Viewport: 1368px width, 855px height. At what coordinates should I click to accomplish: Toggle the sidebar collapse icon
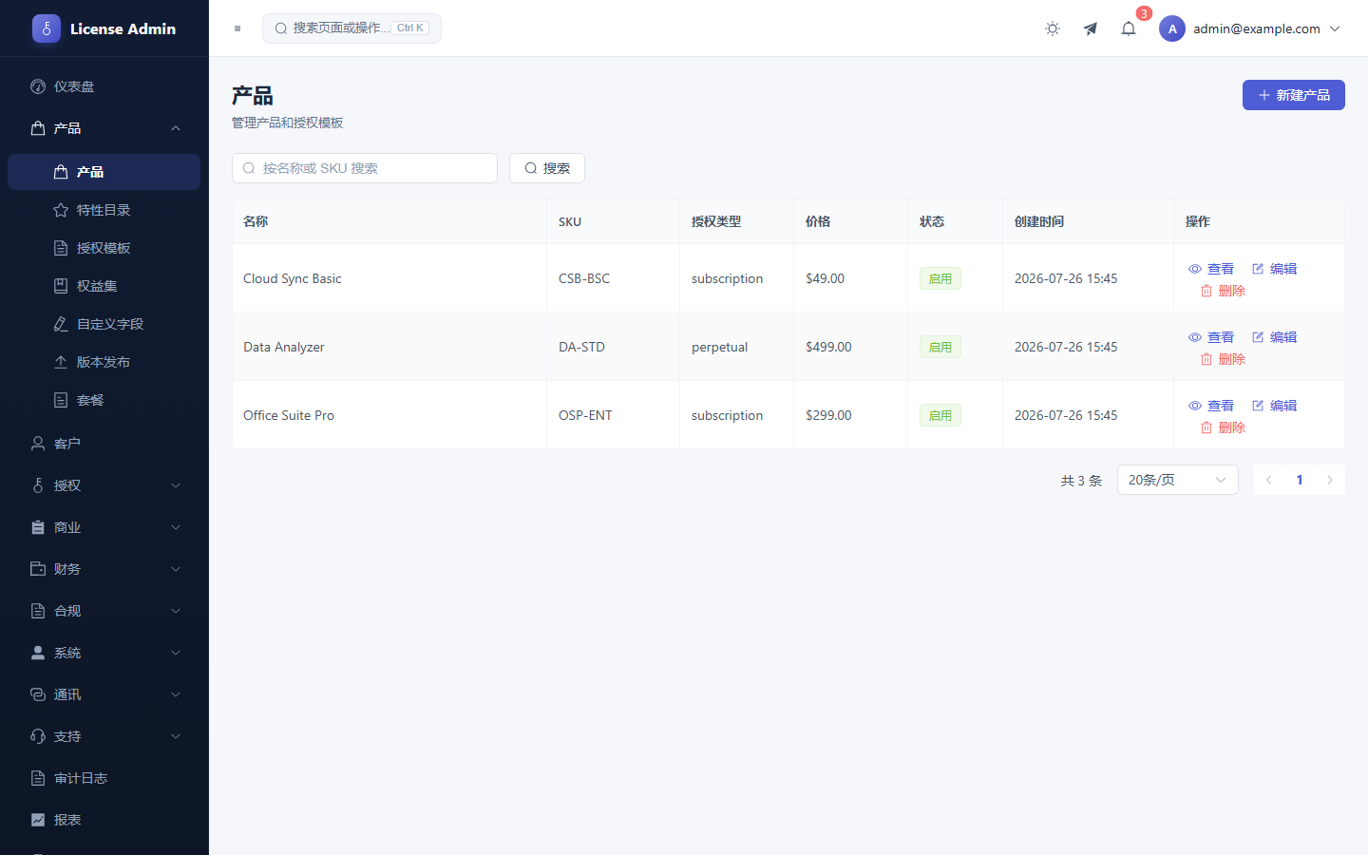coord(237,28)
